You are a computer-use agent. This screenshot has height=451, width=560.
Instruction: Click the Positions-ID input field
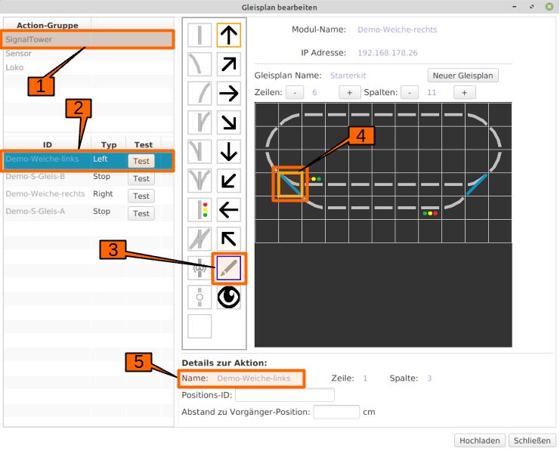tap(285, 395)
